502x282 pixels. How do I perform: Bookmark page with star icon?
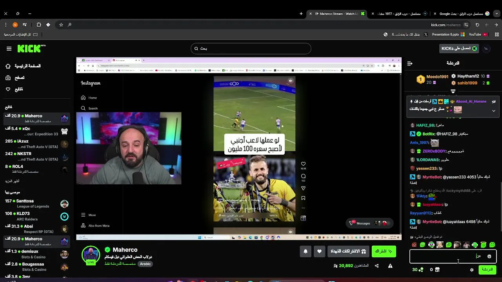tap(61, 25)
